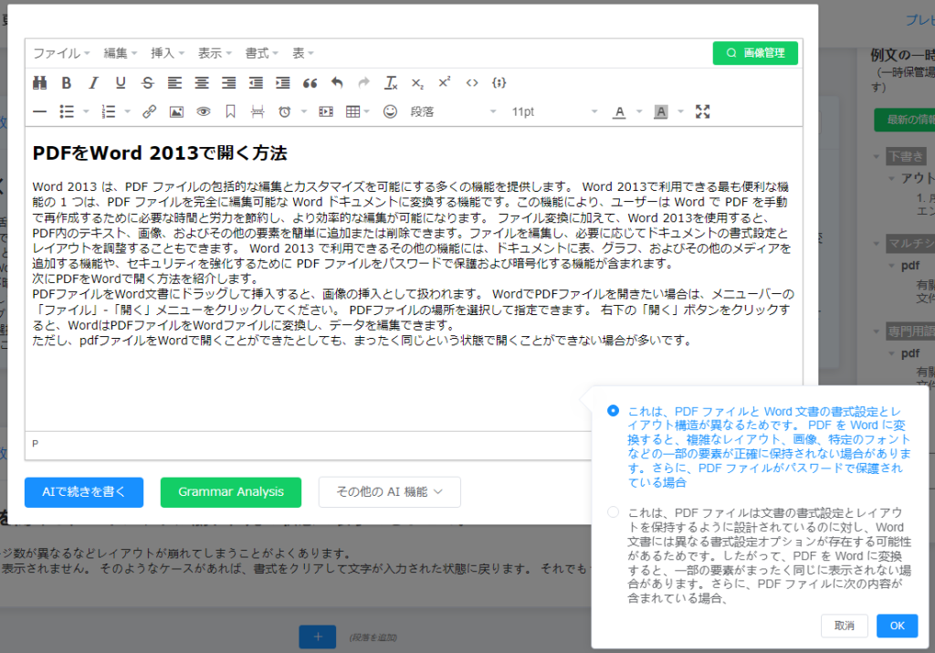Open bullet list style dropdown arrow
Screen dimensions: 935x653
click(86, 111)
